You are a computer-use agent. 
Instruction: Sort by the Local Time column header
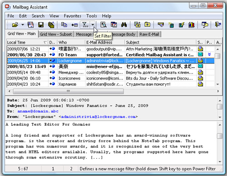(27, 42)
